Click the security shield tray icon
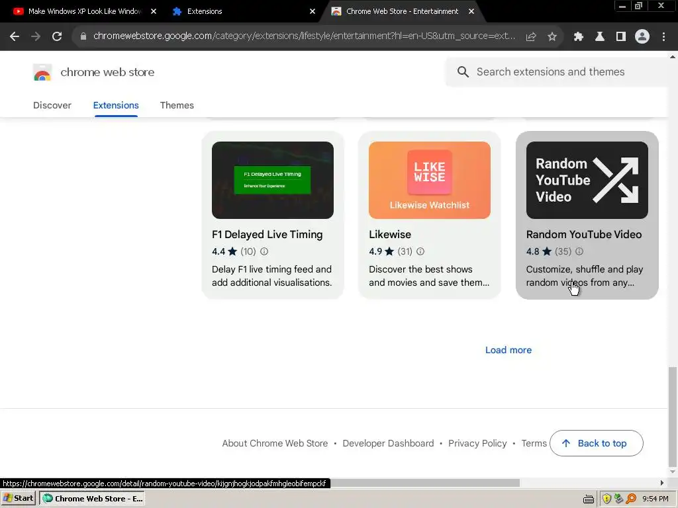This screenshot has width=678, height=508. pos(606,499)
